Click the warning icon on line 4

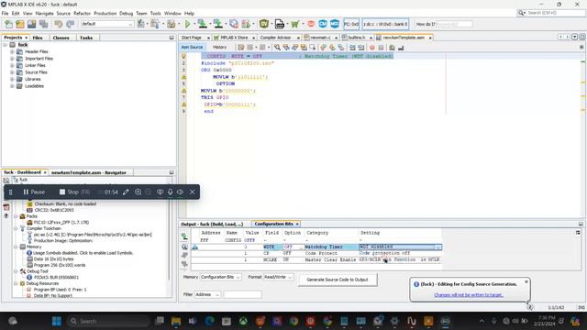coord(183,77)
